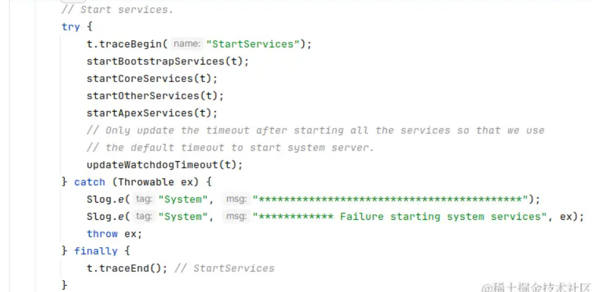Click the "Only update the timeout" comment line
This screenshot has width=592, height=292.
point(315,130)
